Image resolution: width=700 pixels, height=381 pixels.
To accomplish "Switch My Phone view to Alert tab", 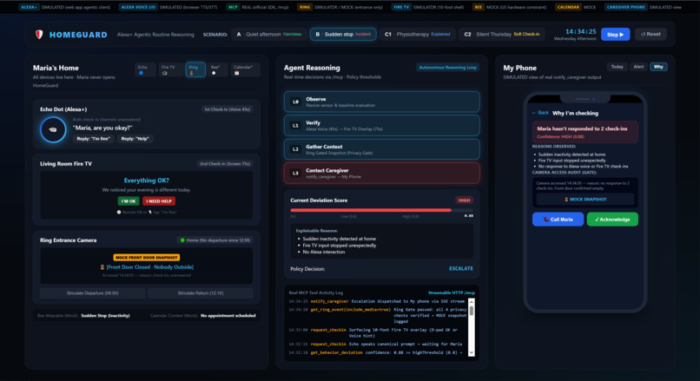I will (638, 67).
